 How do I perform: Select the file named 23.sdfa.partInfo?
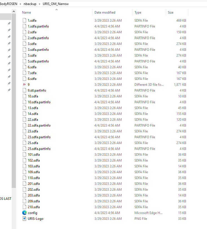[39, 137]
